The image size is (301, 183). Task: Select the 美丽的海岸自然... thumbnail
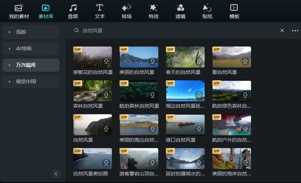tap(232, 159)
